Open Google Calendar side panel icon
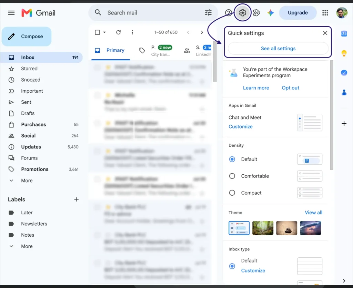 [344, 34]
